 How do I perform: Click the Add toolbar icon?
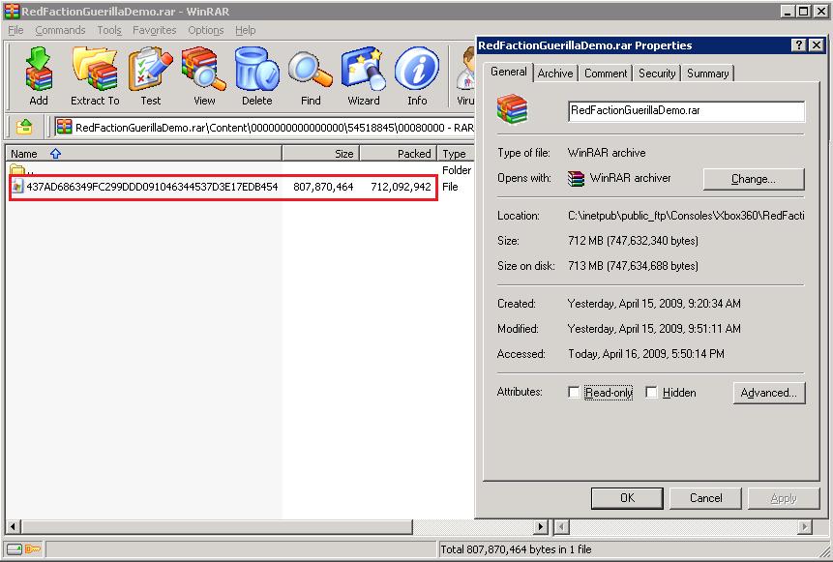click(x=39, y=75)
